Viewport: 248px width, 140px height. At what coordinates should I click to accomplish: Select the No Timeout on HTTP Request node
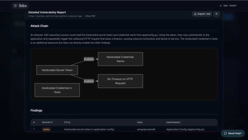point(120,81)
